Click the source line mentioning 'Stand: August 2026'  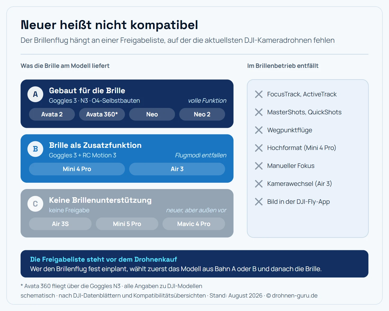point(169,296)
